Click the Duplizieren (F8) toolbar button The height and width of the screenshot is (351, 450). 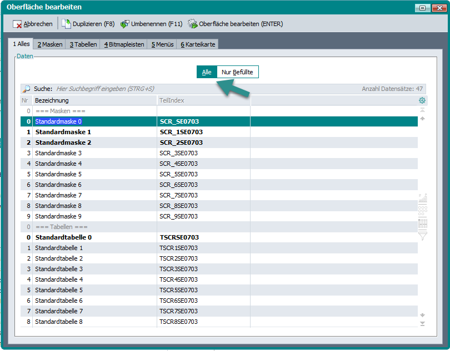pyautogui.click(x=88, y=24)
